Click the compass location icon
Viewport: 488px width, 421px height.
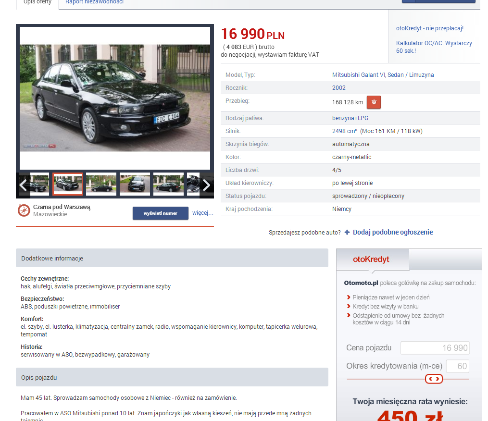coord(24,210)
